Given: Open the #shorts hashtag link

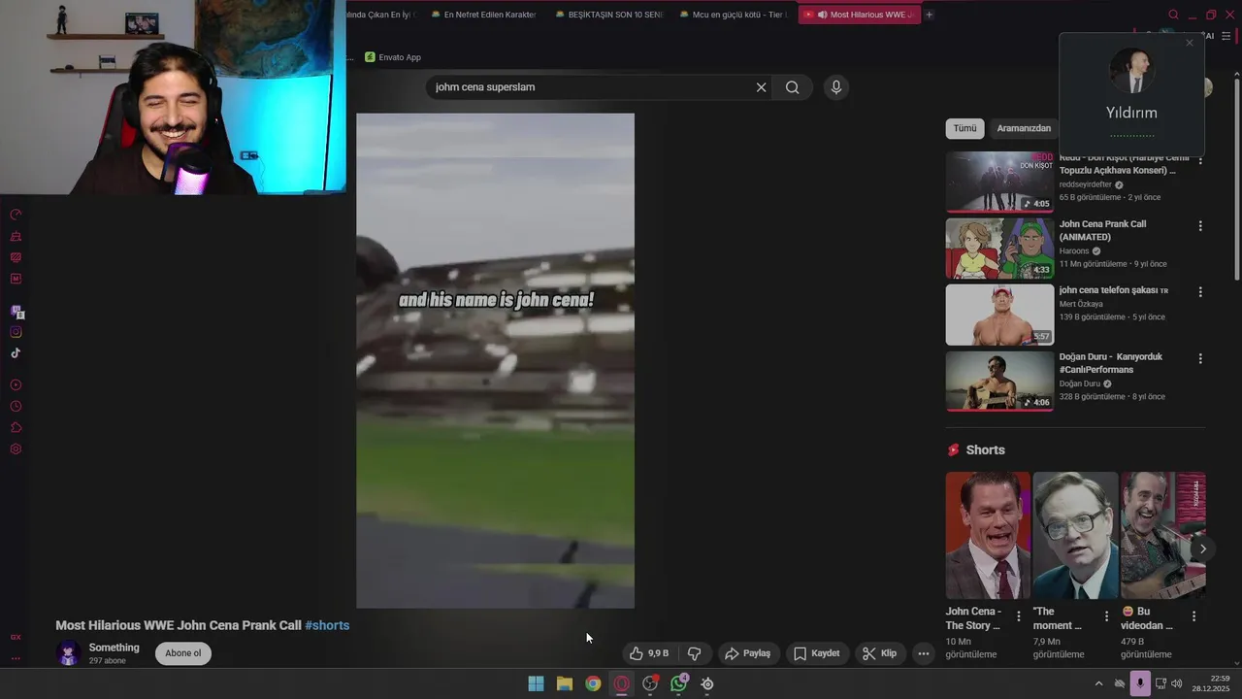Looking at the screenshot, I should coord(327,625).
